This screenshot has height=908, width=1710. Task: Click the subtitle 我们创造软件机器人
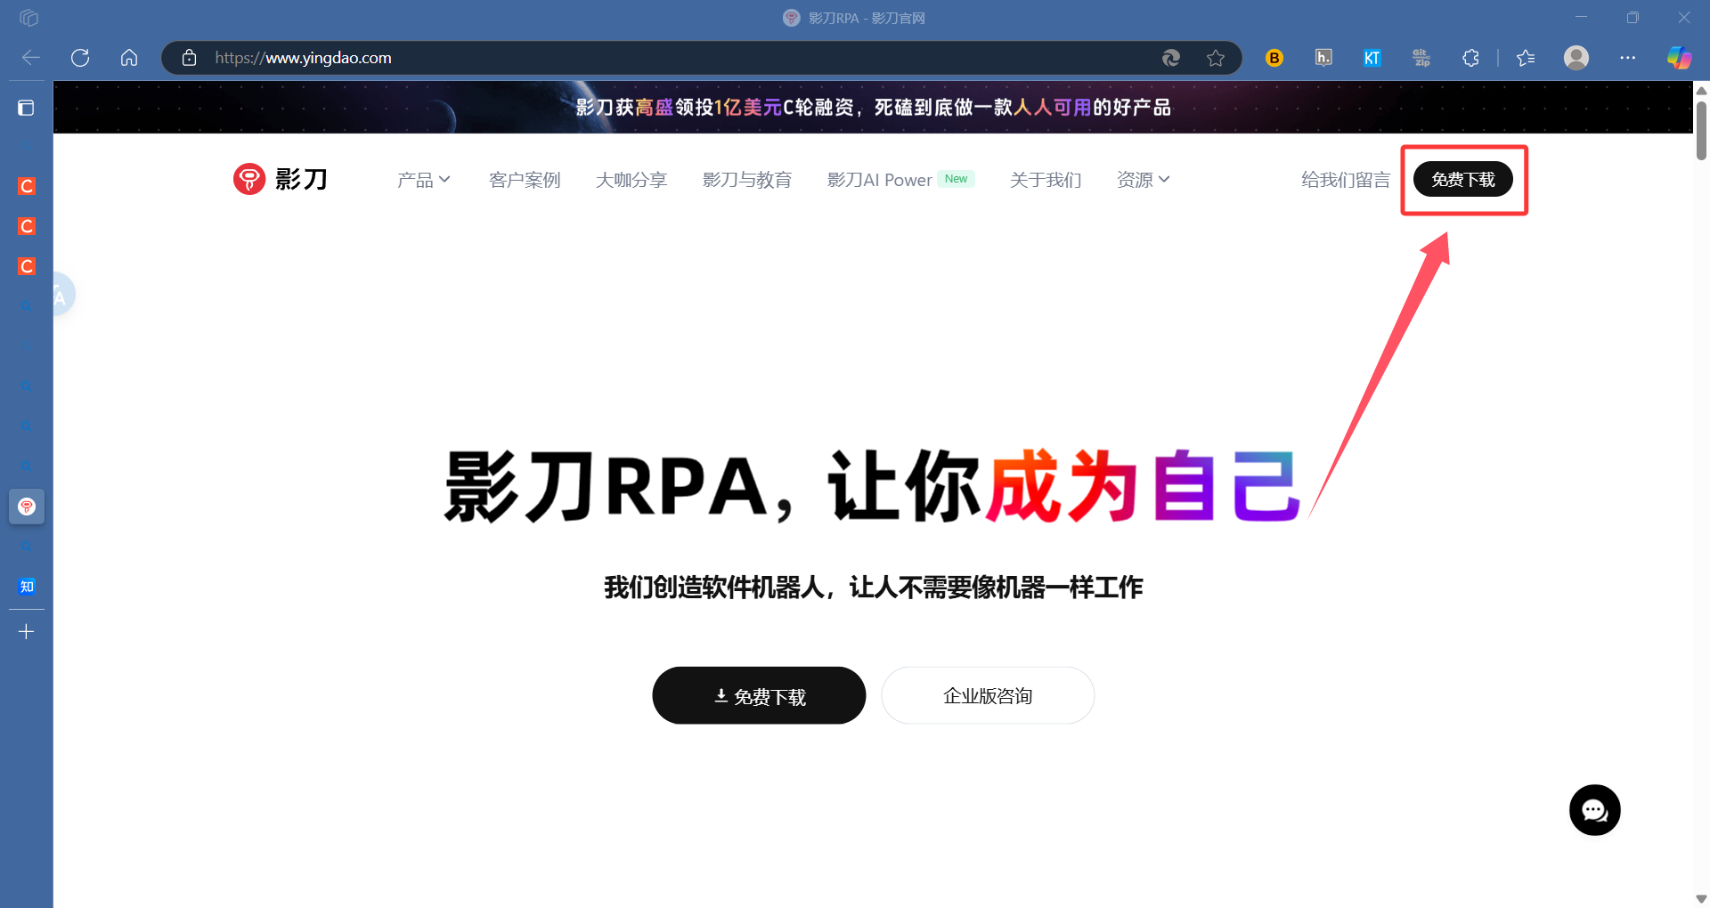[713, 588]
